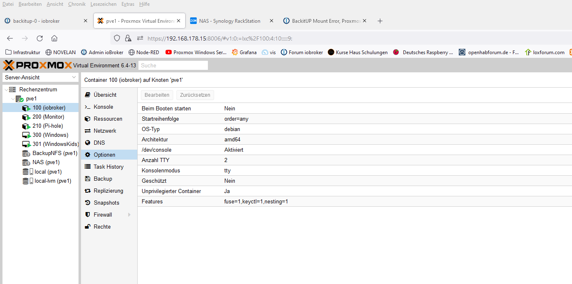Click the browser Back arrow
Viewport: 572px width, 284px height.
(x=10, y=38)
